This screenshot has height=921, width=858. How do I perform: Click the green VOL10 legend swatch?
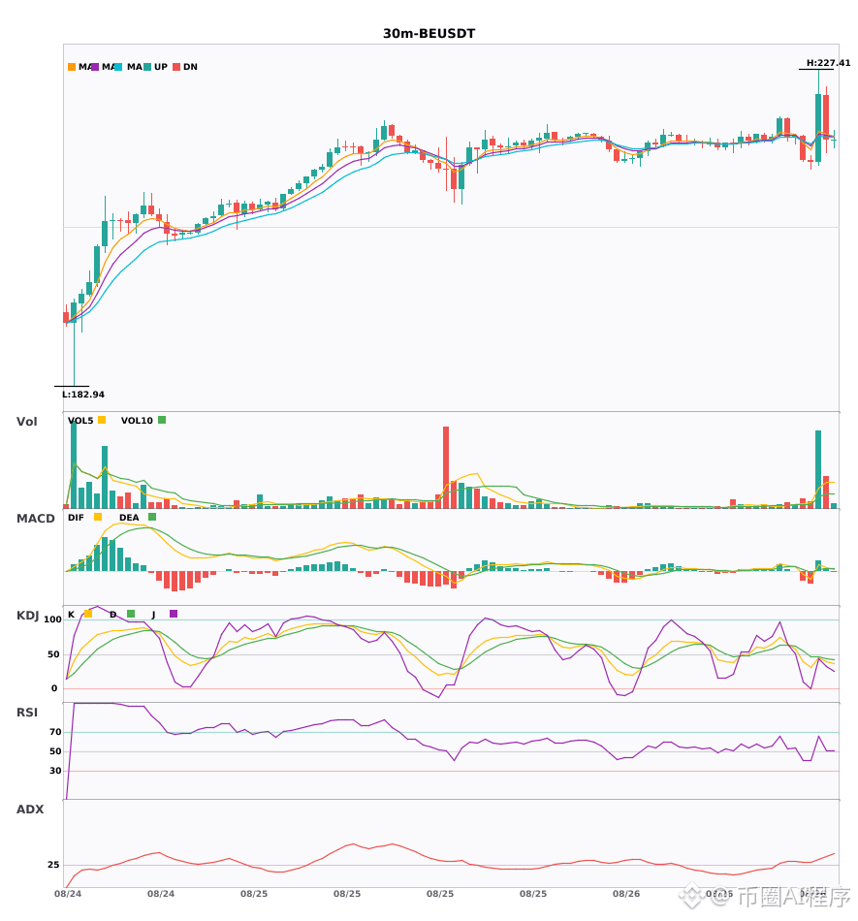tap(162, 420)
